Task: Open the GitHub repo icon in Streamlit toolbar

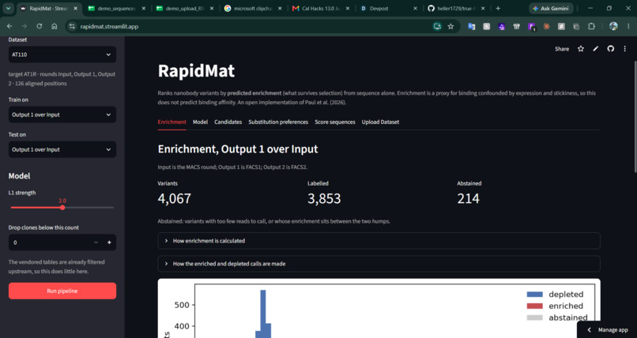Action: click(x=610, y=49)
